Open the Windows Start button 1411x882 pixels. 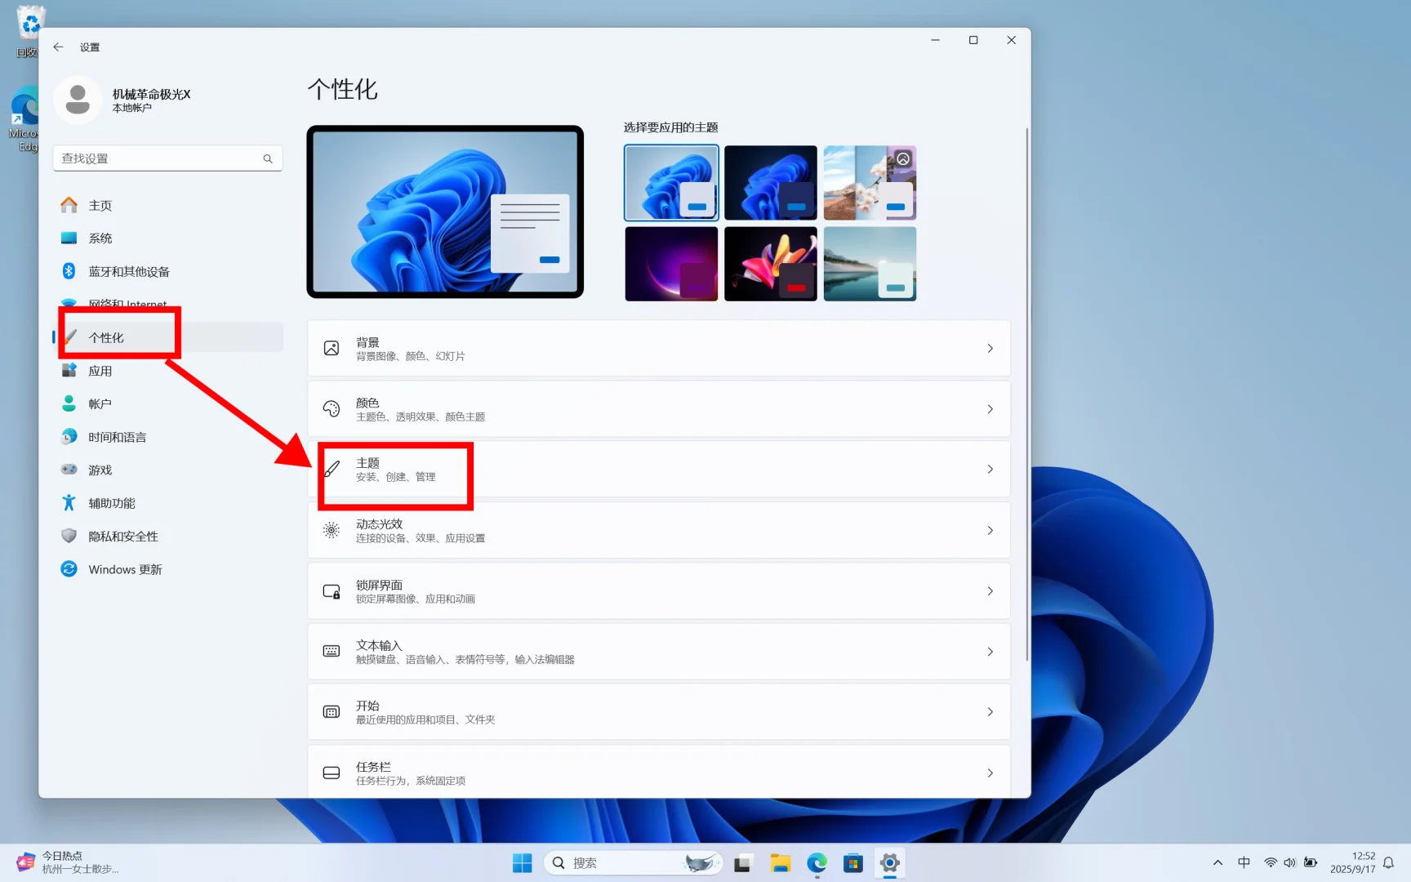[522, 863]
